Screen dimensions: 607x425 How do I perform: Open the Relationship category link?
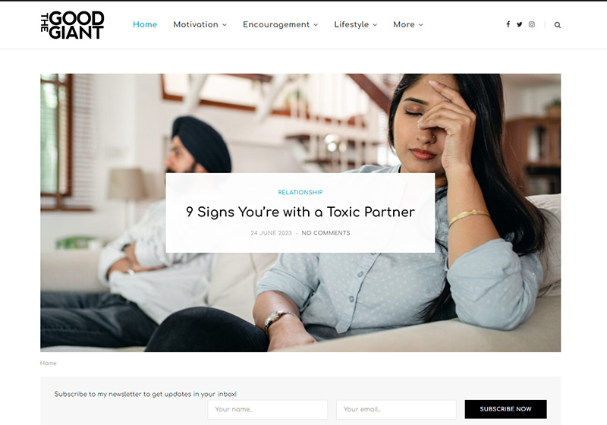[300, 192]
